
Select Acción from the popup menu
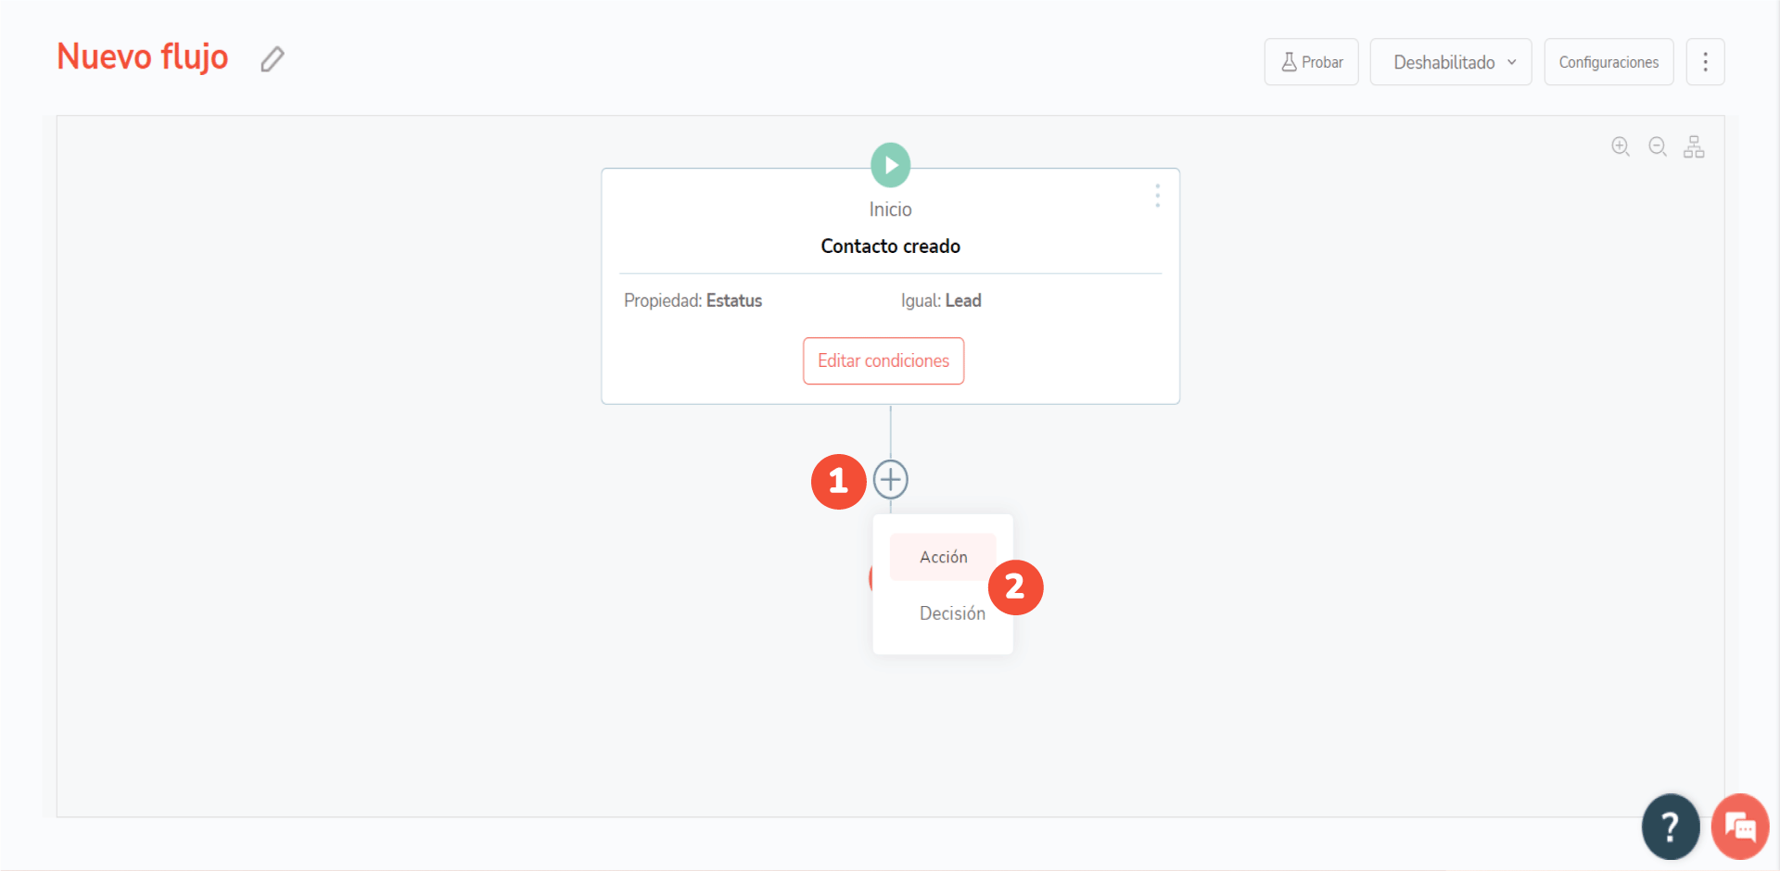943,557
